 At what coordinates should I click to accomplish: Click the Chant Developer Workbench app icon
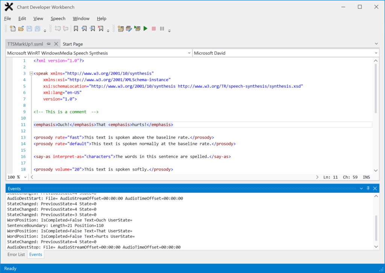click(9, 7)
